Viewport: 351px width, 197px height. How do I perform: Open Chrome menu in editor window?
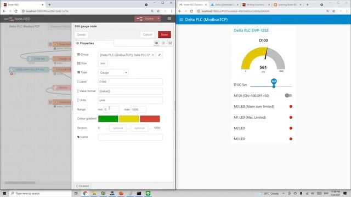click(x=172, y=11)
